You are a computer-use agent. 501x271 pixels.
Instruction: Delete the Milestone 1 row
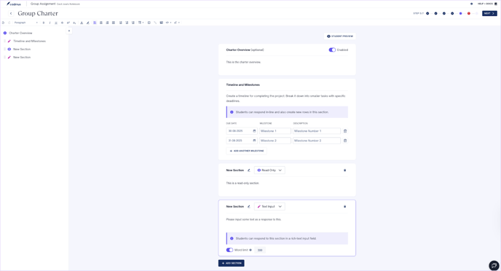pyautogui.click(x=345, y=131)
